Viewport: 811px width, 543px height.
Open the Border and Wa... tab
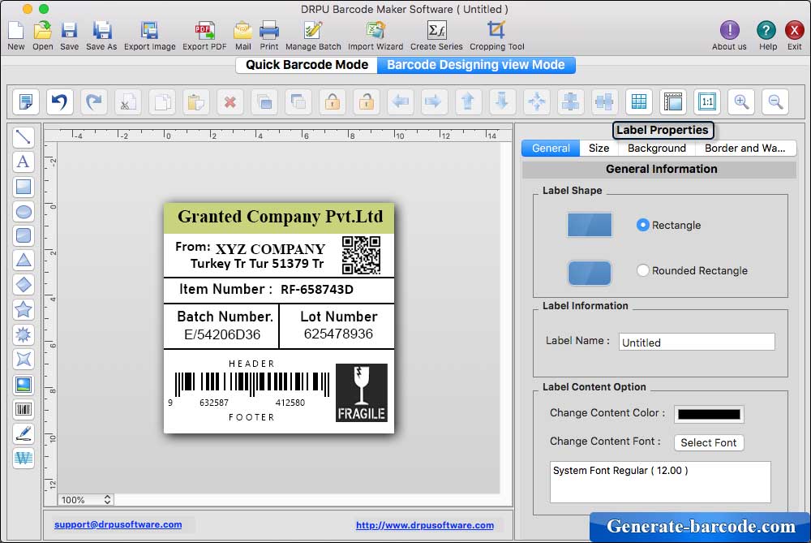[x=744, y=148]
